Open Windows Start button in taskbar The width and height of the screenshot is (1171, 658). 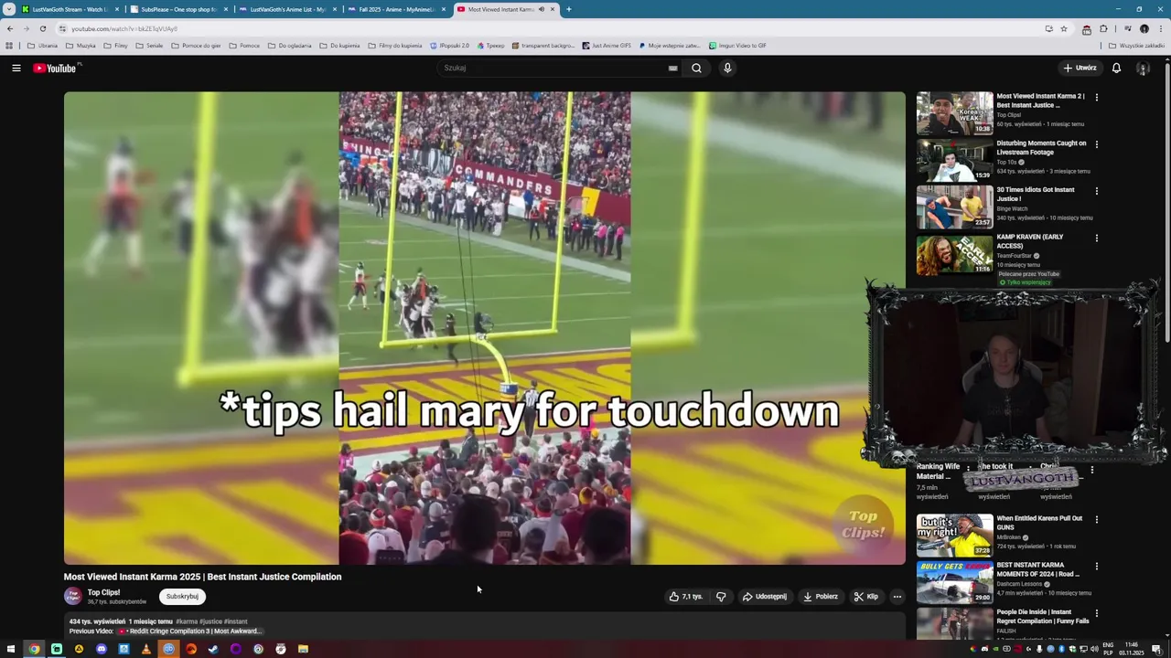pos(12,649)
